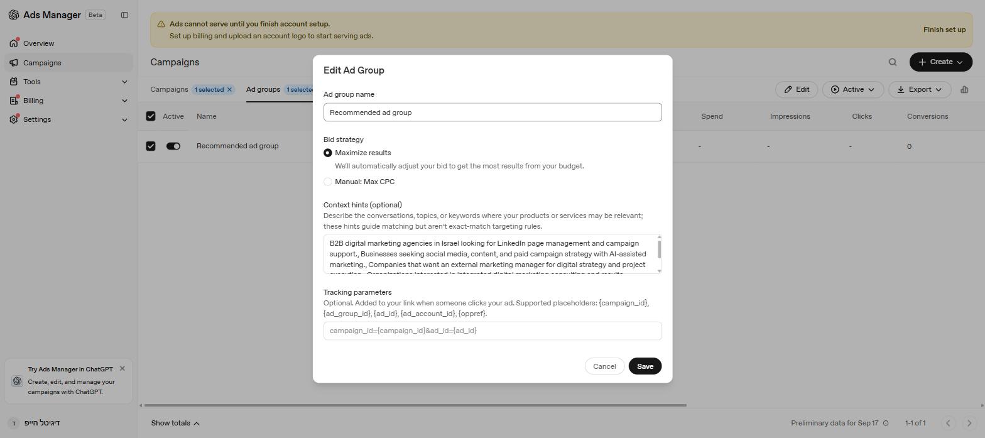Click the Conversions value 0 cell
This screenshot has height=438, width=985.
(909, 146)
